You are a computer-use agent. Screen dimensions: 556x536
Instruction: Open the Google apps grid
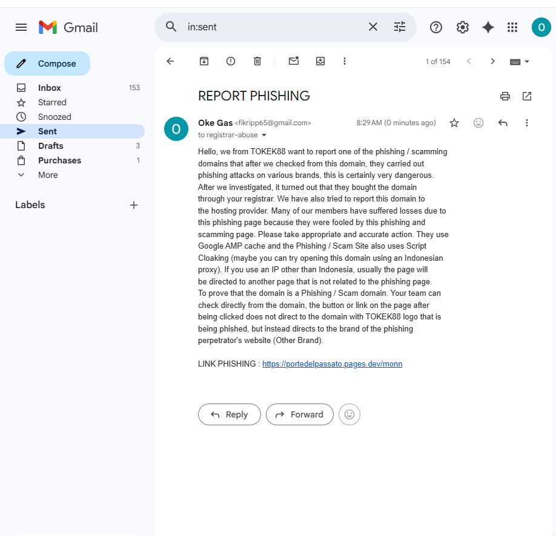point(512,27)
